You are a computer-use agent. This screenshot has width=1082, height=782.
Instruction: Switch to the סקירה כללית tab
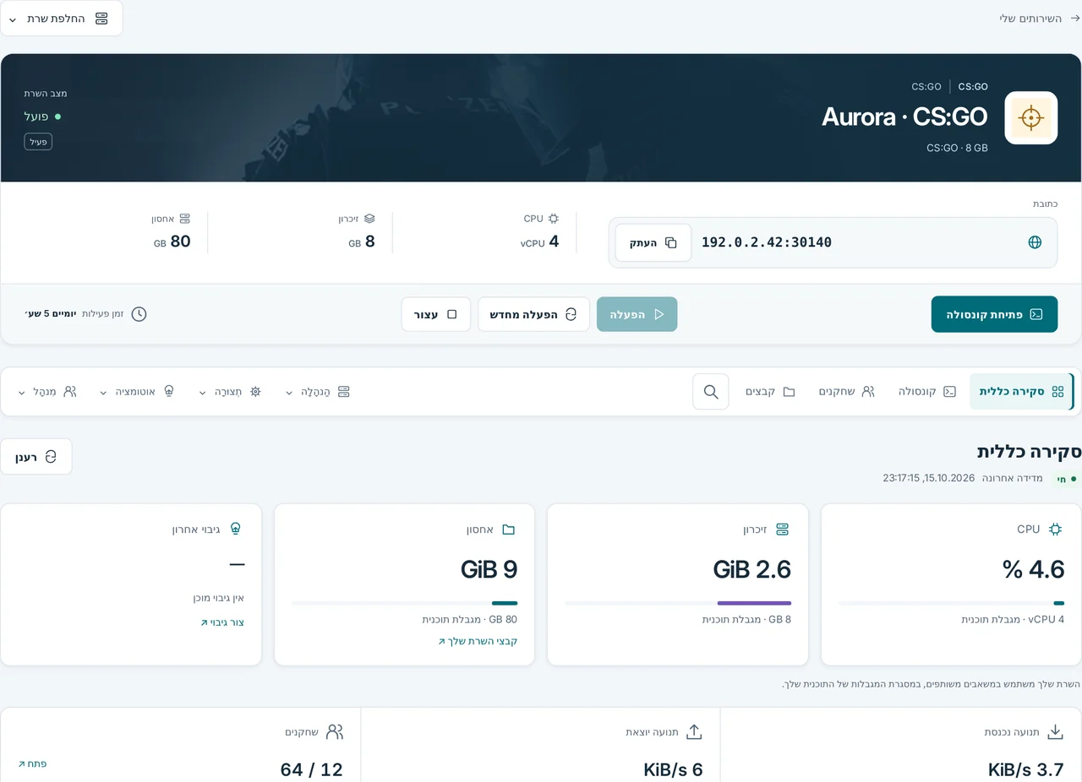pos(1021,392)
